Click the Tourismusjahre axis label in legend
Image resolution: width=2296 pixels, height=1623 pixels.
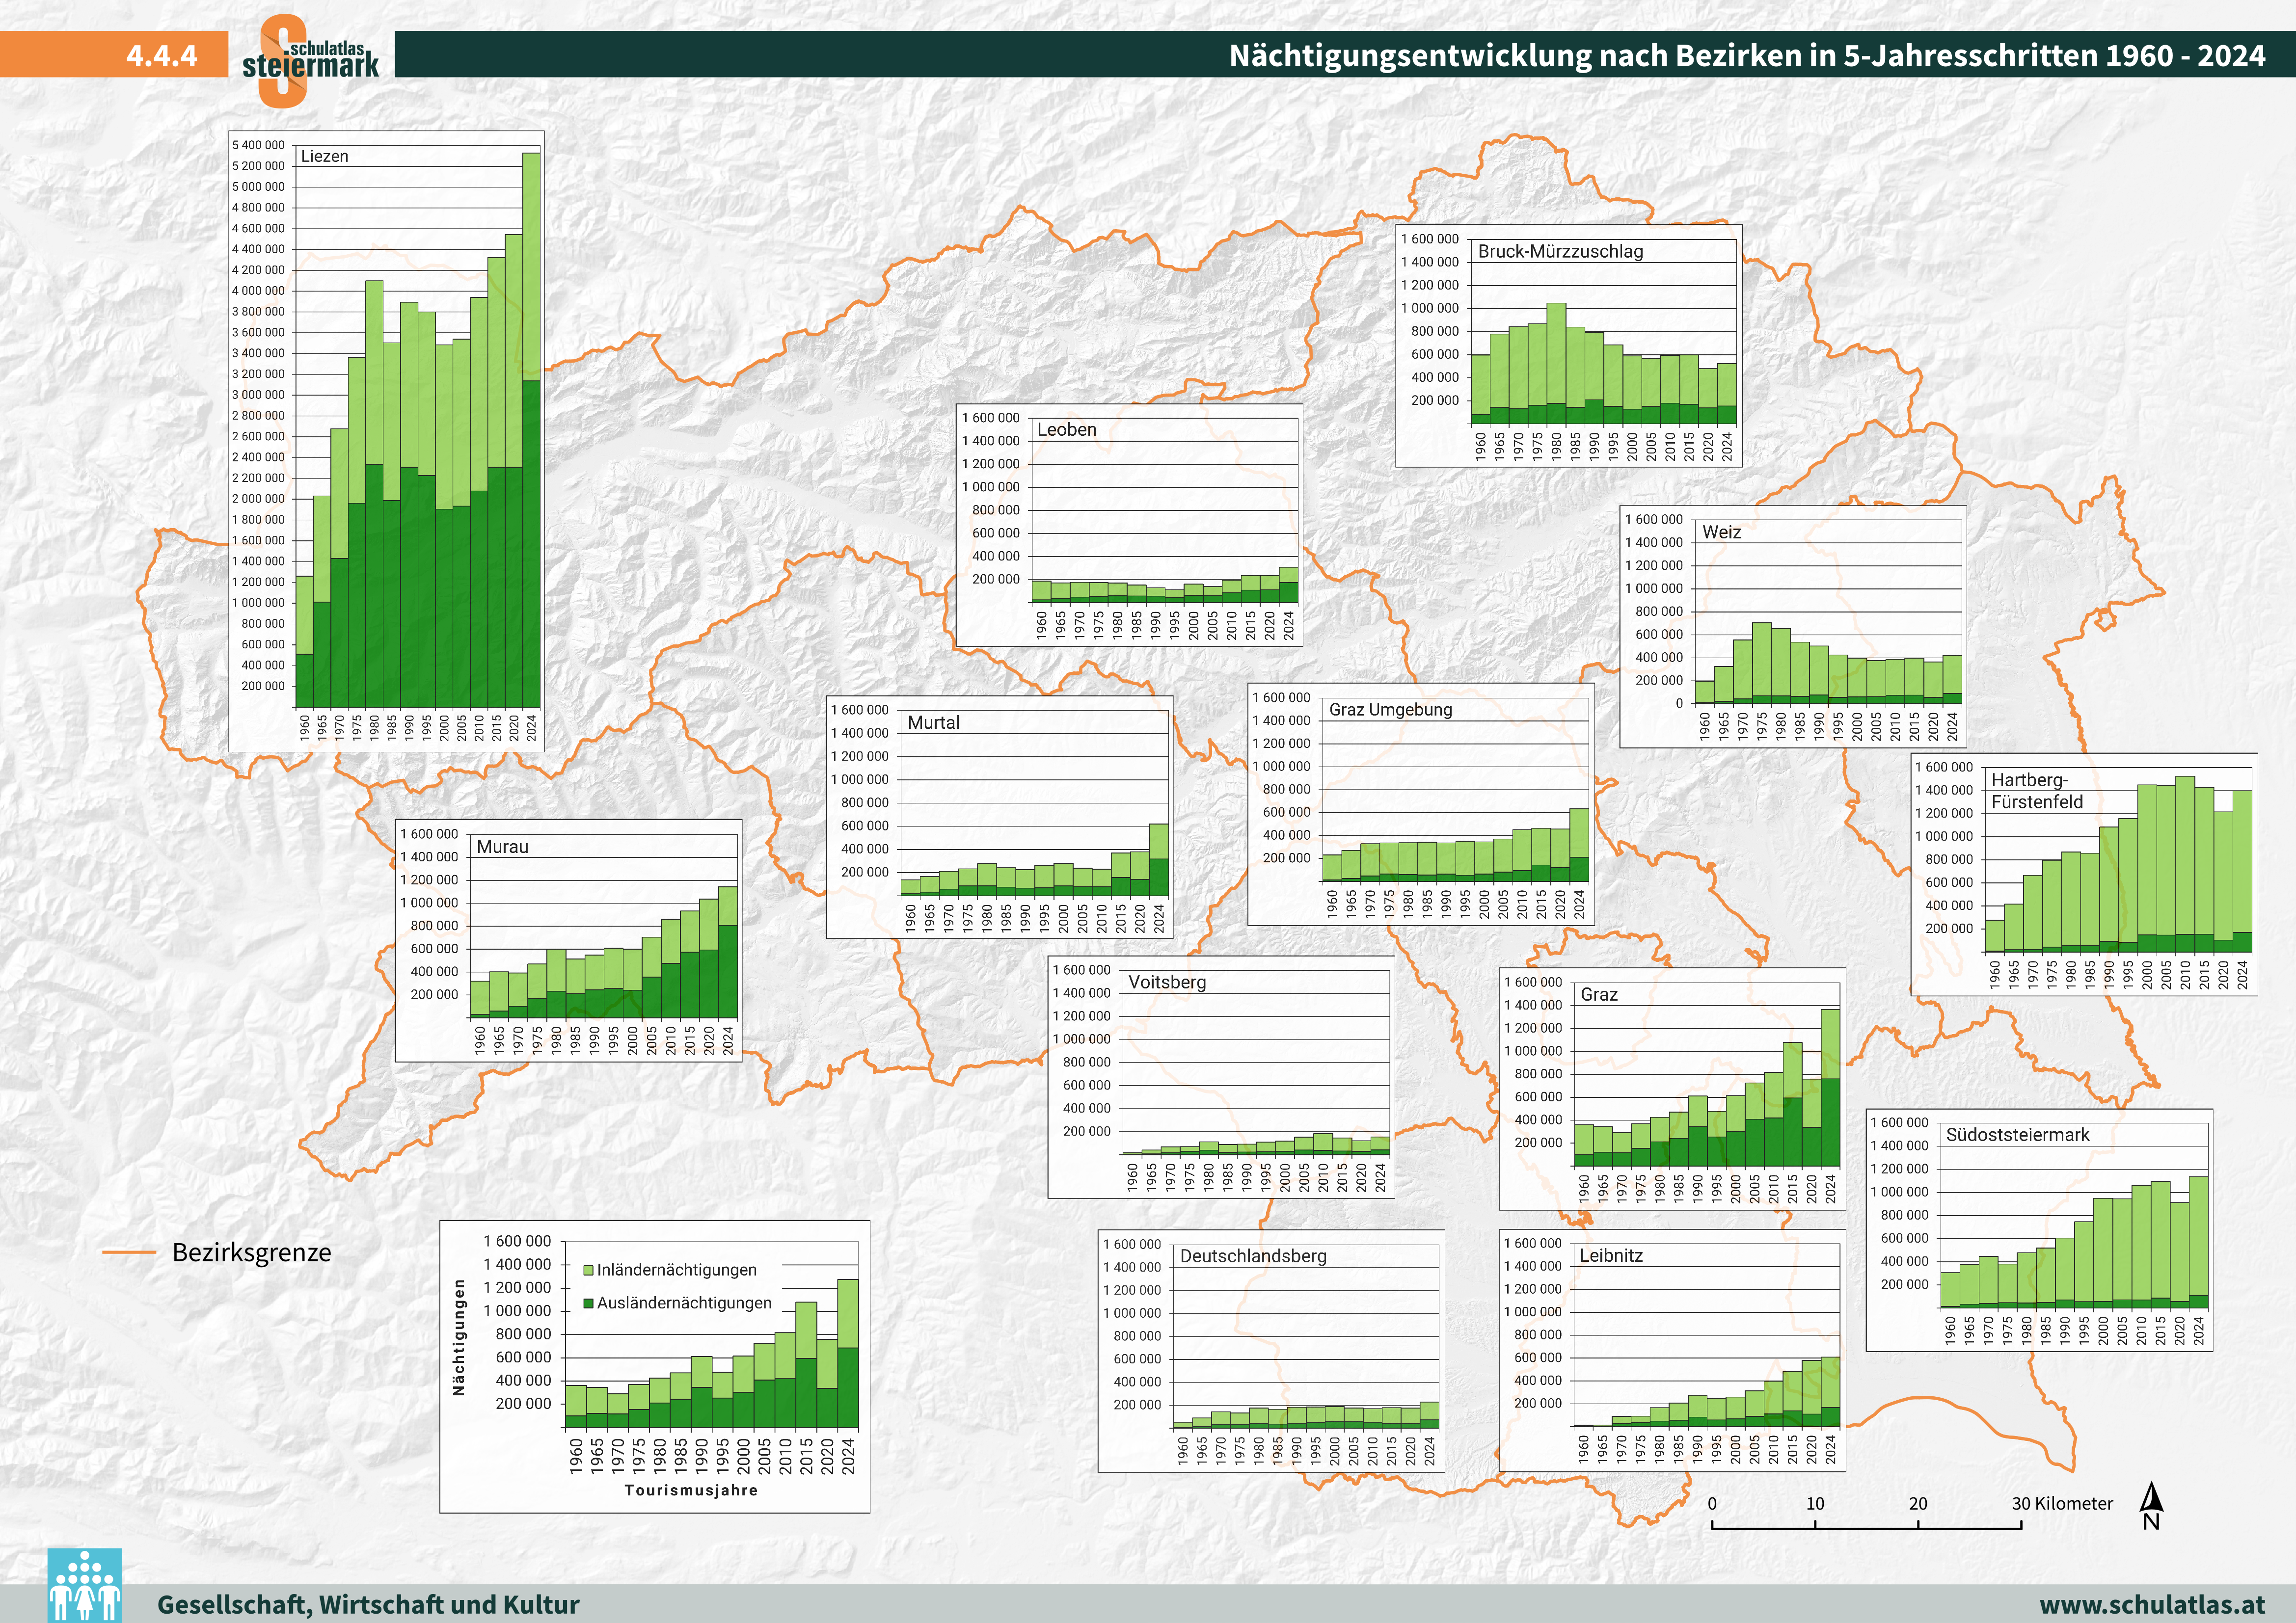[x=691, y=1490]
